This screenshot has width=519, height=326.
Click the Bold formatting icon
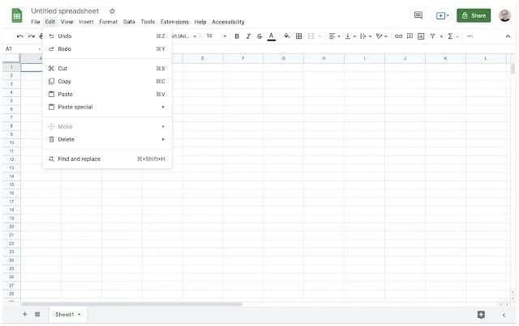[237, 36]
